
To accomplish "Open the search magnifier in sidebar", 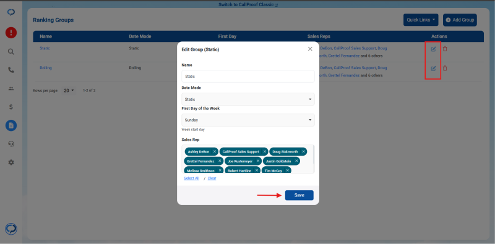I will click(x=11, y=52).
